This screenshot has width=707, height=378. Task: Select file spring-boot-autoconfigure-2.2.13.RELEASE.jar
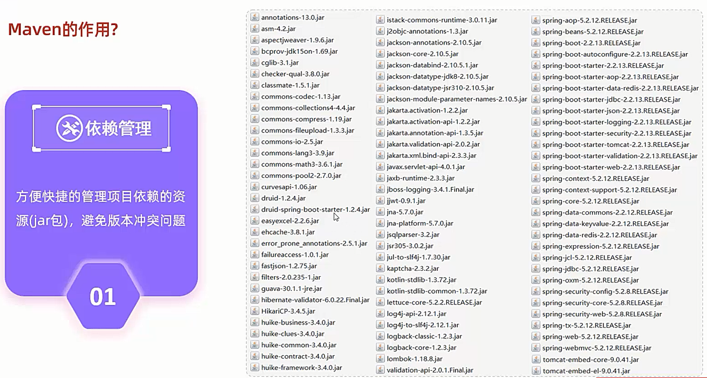tap(615, 54)
